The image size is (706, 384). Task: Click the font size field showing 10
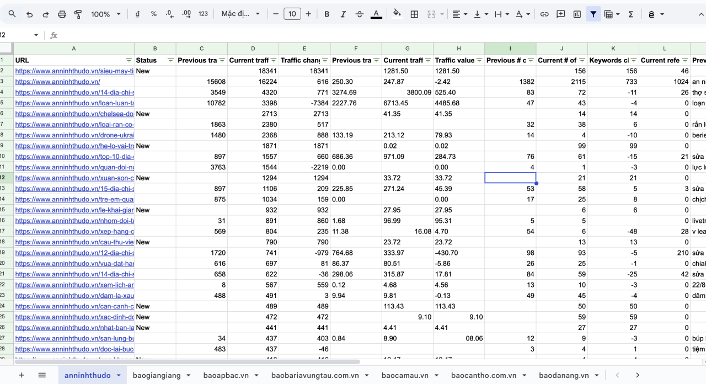(292, 14)
